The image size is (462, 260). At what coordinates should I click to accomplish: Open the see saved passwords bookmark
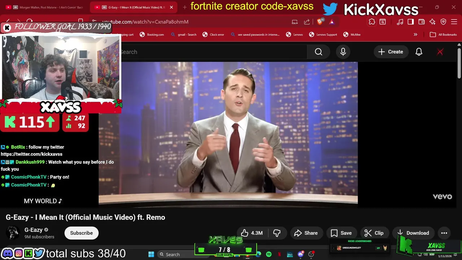click(255, 35)
